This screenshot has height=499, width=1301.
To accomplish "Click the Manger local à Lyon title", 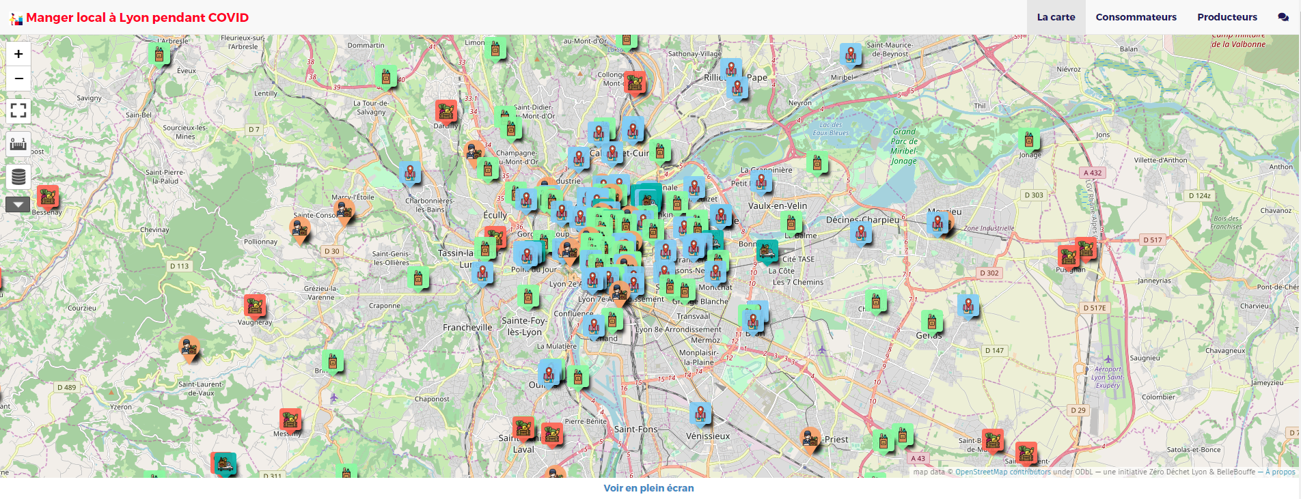I will (x=137, y=18).
